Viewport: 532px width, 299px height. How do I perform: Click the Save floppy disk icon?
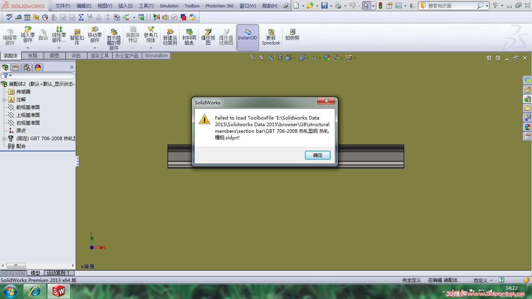tap(324, 5)
